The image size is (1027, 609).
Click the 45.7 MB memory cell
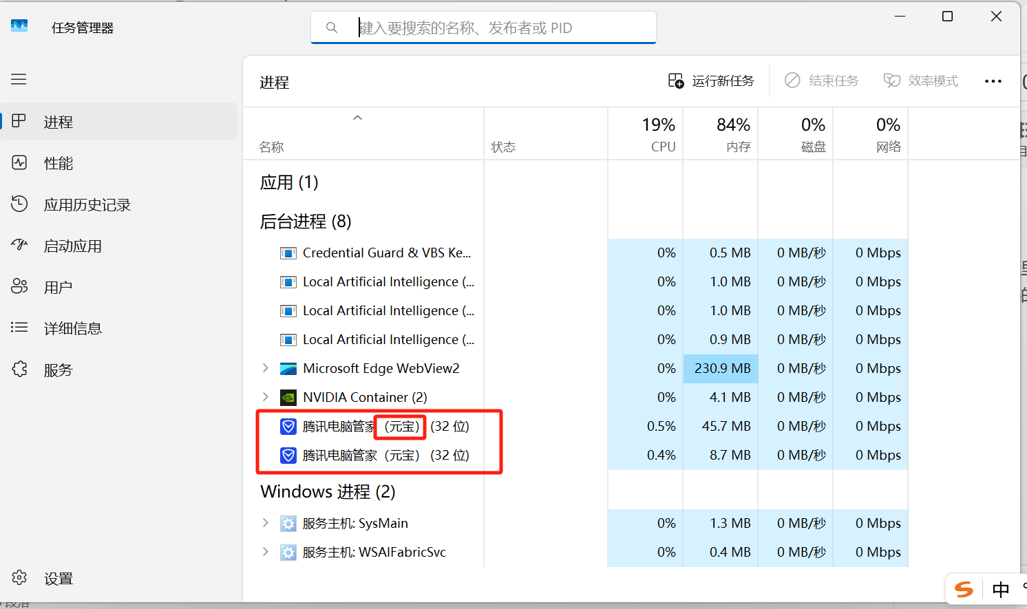click(721, 427)
